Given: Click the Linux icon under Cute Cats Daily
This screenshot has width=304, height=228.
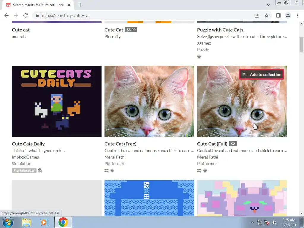Looking at the screenshot, I should pos(40,170).
